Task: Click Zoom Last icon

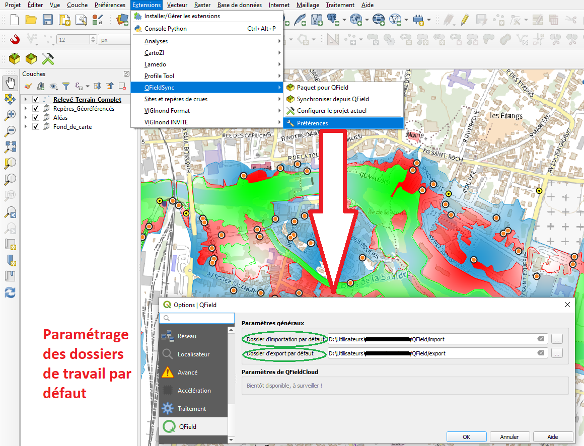Action: click(10, 212)
